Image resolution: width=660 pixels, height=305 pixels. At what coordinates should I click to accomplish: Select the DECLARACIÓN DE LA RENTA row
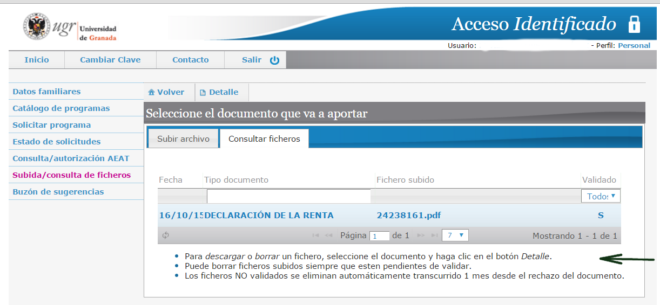tap(269, 216)
